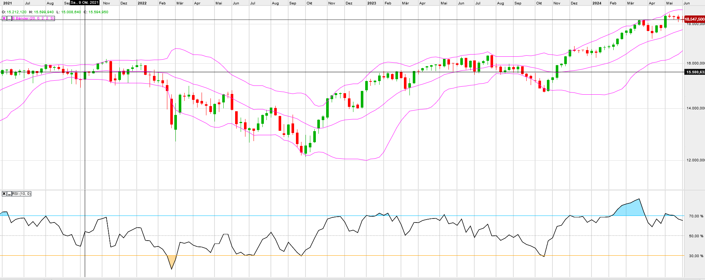Viewport: 705px width, 280px height.
Task: Open the B Bänder (20, 0, 2, 2, S) settings label
Action: (x=33, y=18)
